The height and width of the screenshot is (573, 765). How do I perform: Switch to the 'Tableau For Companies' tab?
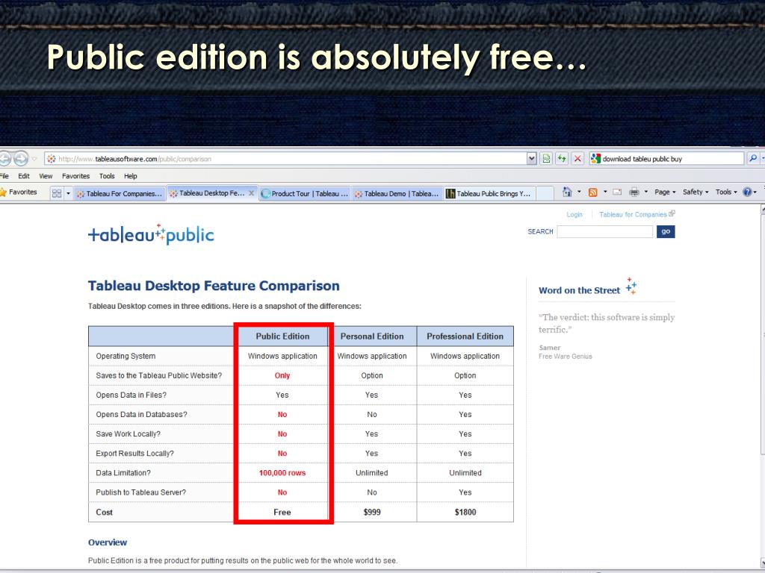120,193
